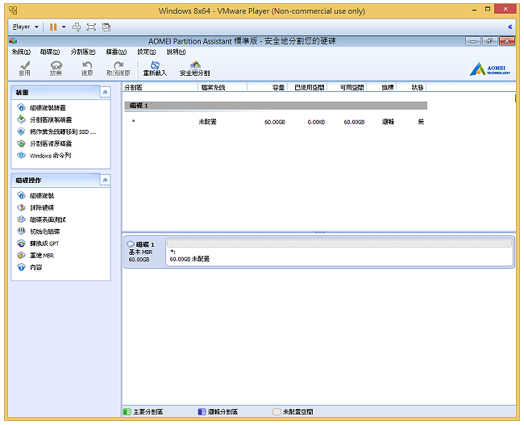This screenshot has width=524, height=425.
Task: Select the 磁碟 1 基本 MBR disk block
Action: pos(144,252)
